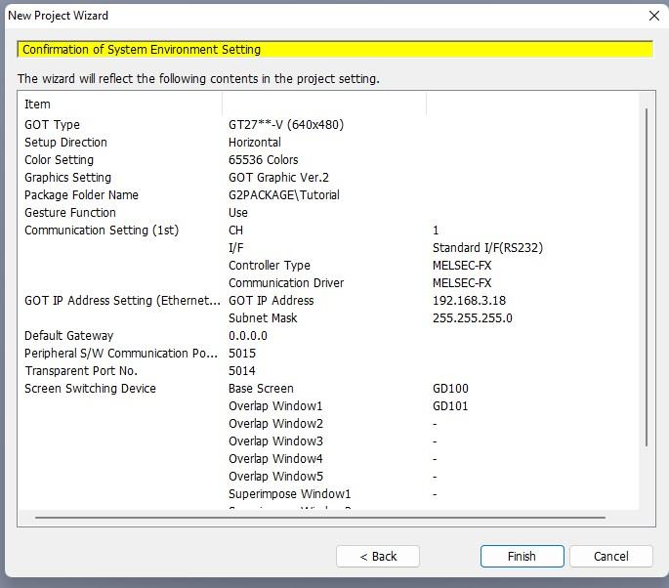Click the CH entry
Image resolution: width=669 pixels, height=588 pixels.
(235, 230)
